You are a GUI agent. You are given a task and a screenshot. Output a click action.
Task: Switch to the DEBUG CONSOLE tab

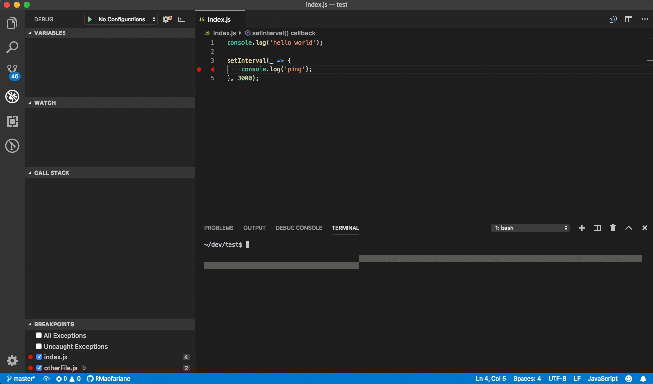pos(298,228)
